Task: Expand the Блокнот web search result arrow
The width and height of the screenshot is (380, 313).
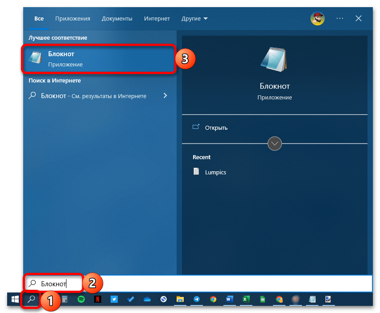Action: point(165,95)
